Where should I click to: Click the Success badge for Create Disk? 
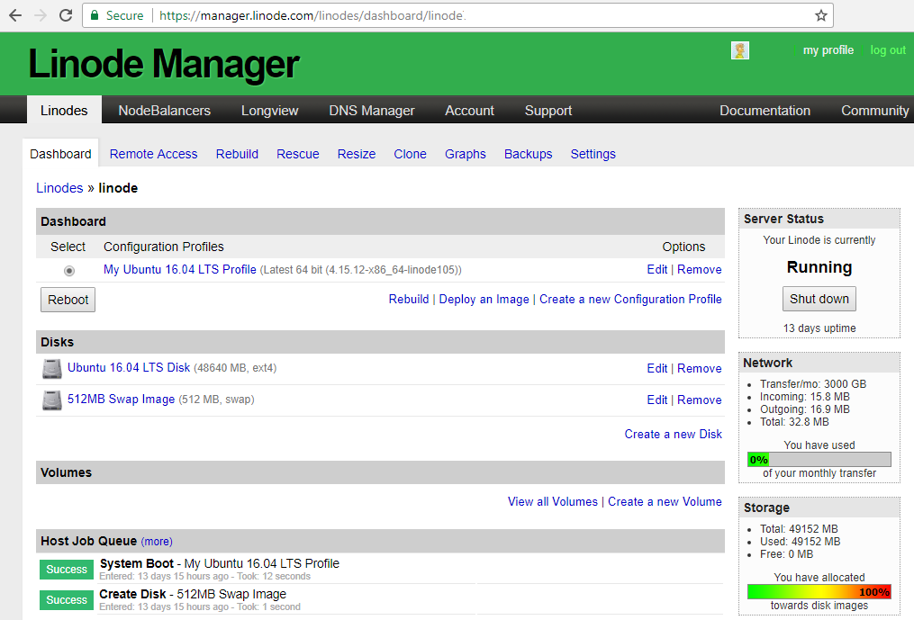pos(67,600)
